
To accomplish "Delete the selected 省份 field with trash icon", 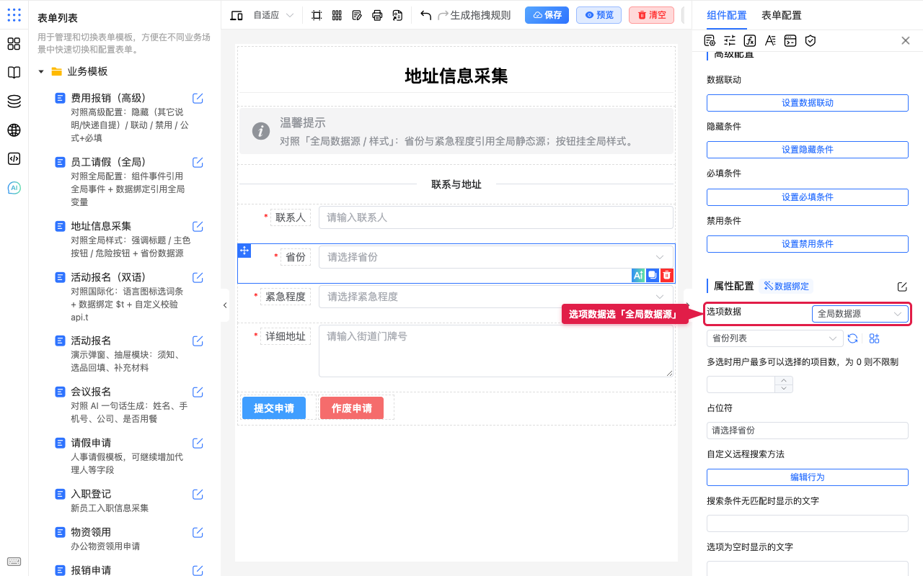I will point(667,275).
